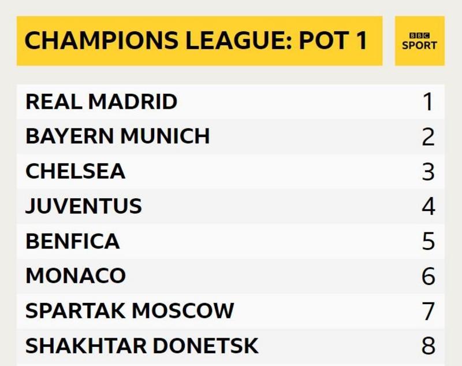This screenshot has height=366, width=462.
Task: Pick the Juventus team name
Action: point(83,206)
